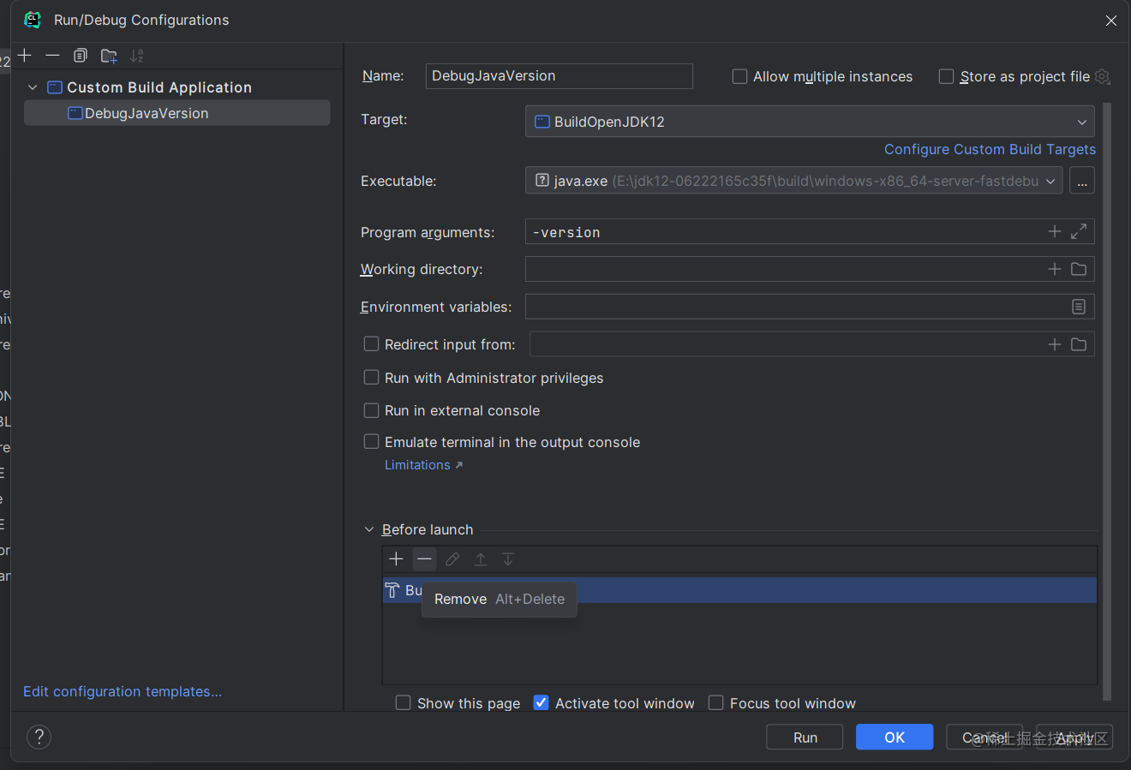The height and width of the screenshot is (770, 1131).
Task: Click the dialog's vertical scrollbar
Action: (x=1107, y=403)
